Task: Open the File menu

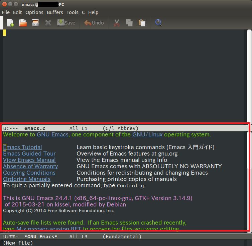Action: 6,12
